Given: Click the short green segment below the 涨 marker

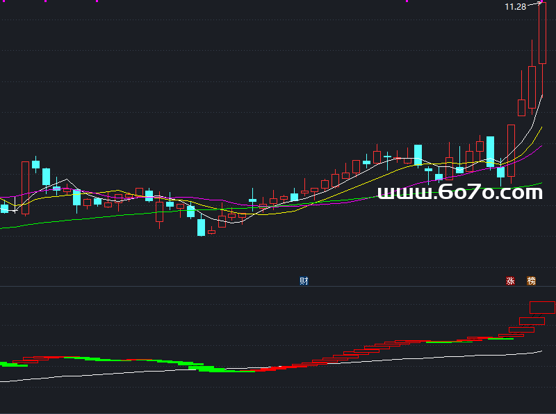Looking at the screenshot, I should 502,338.
